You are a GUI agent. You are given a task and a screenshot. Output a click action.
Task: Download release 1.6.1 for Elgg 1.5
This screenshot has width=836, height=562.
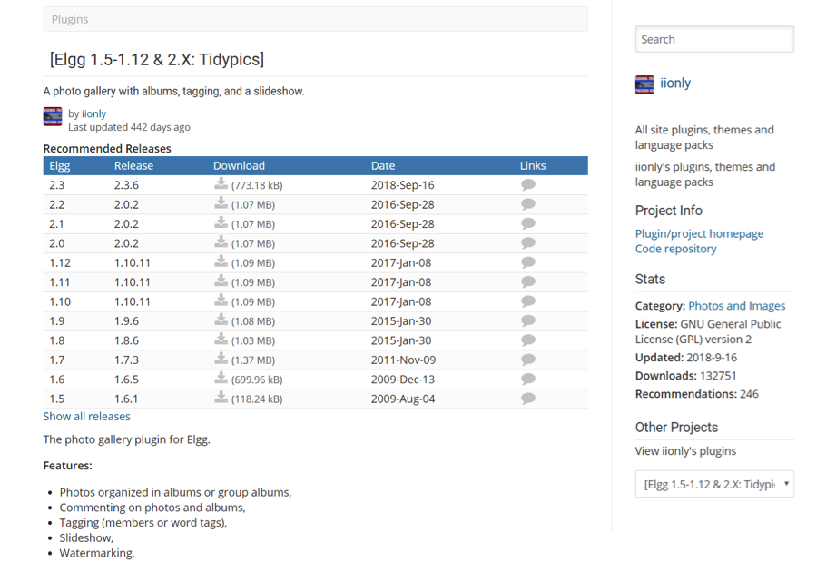[x=221, y=398]
